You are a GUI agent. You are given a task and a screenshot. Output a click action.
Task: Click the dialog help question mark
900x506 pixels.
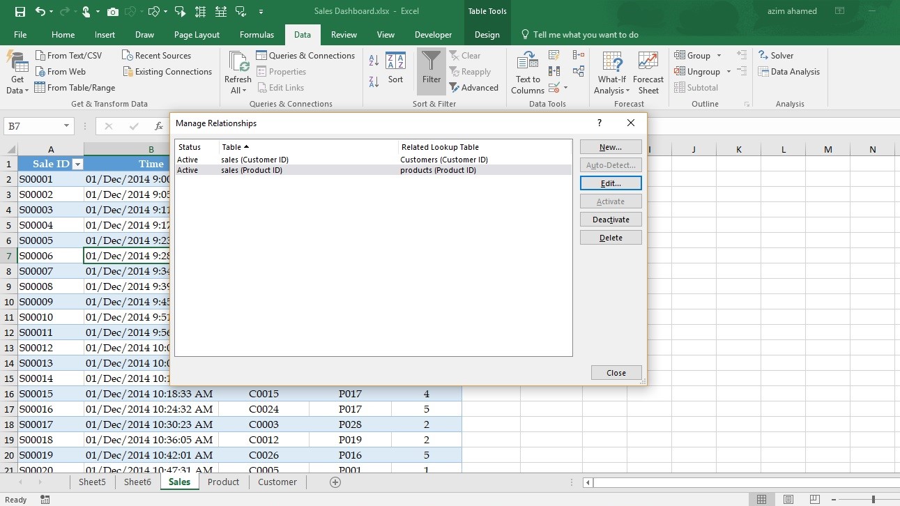[600, 123]
